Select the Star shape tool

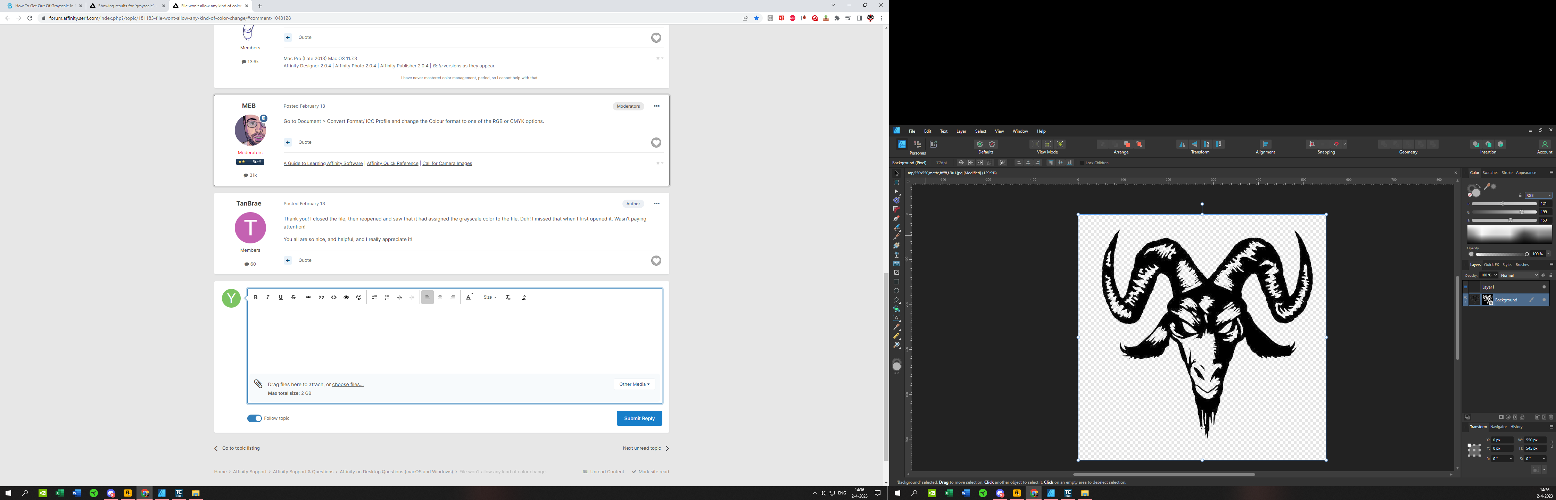tap(896, 300)
